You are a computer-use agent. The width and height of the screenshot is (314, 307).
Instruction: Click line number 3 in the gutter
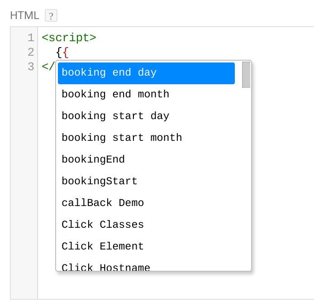point(31,67)
